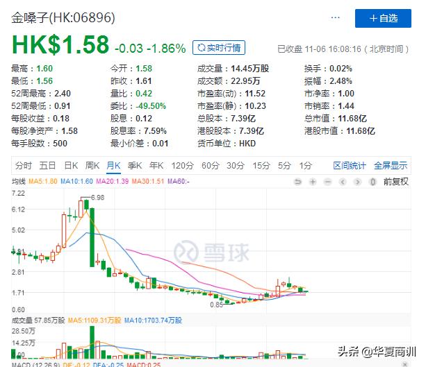426x367 pixels.
Task: Click the 0.85 low marker on chart
Action: click(x=217, y=305)
